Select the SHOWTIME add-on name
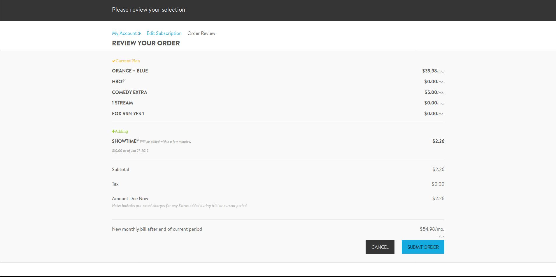Screen dimensions: 556x277 pos(125,141)
